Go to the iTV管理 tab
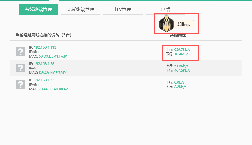 click(x=123, y=9)
